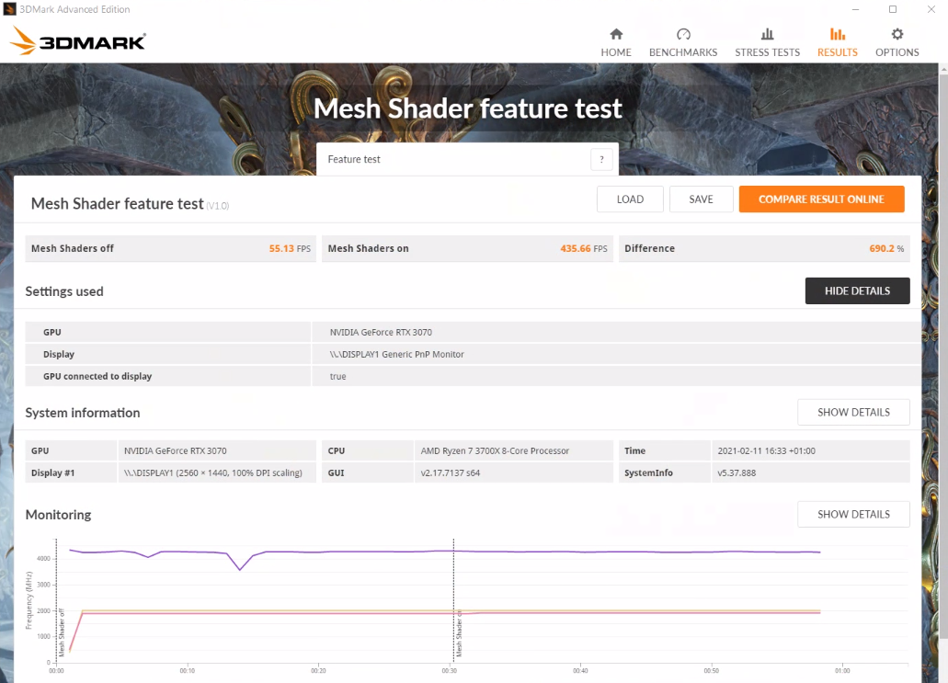Click the 'Monitoring' heading
This screenshot has width=948, height=683.
click(x=58, y=515)
